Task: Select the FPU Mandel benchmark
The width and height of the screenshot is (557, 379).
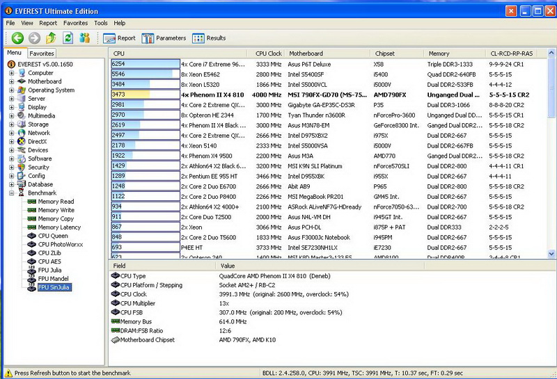Action: coord(54,279)
